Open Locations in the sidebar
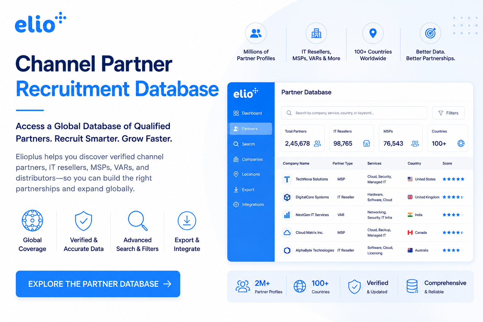 click(x=251, y=174)
